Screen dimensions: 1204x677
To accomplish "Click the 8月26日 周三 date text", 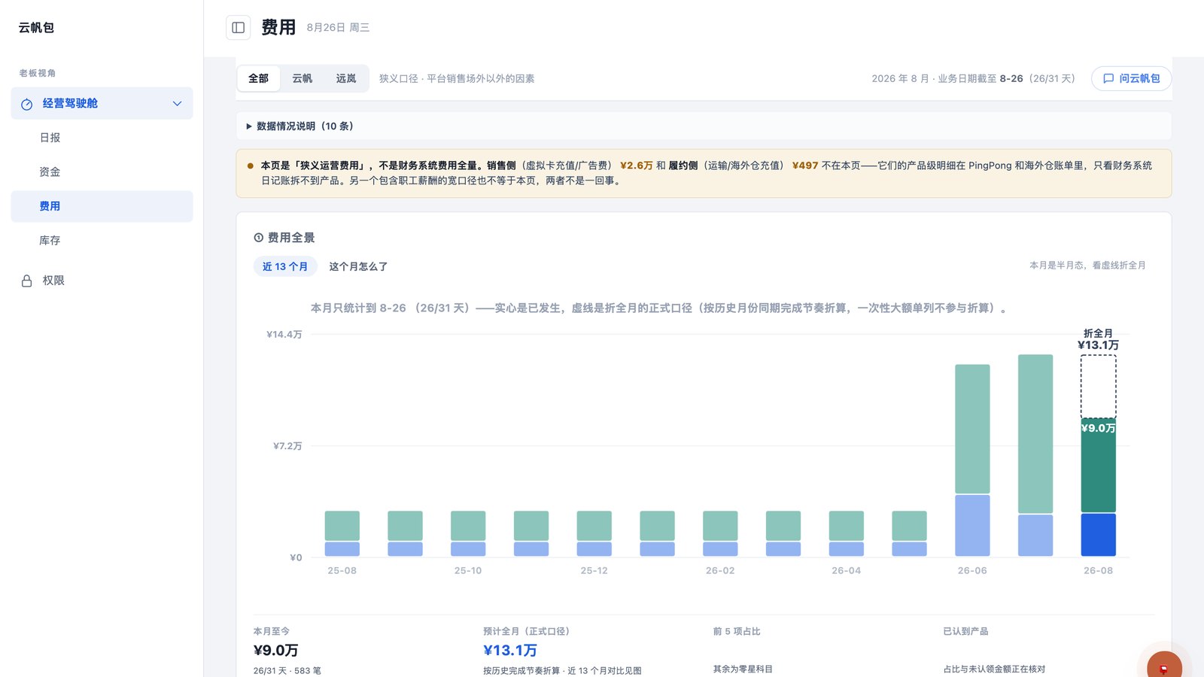I will (338, 28).
